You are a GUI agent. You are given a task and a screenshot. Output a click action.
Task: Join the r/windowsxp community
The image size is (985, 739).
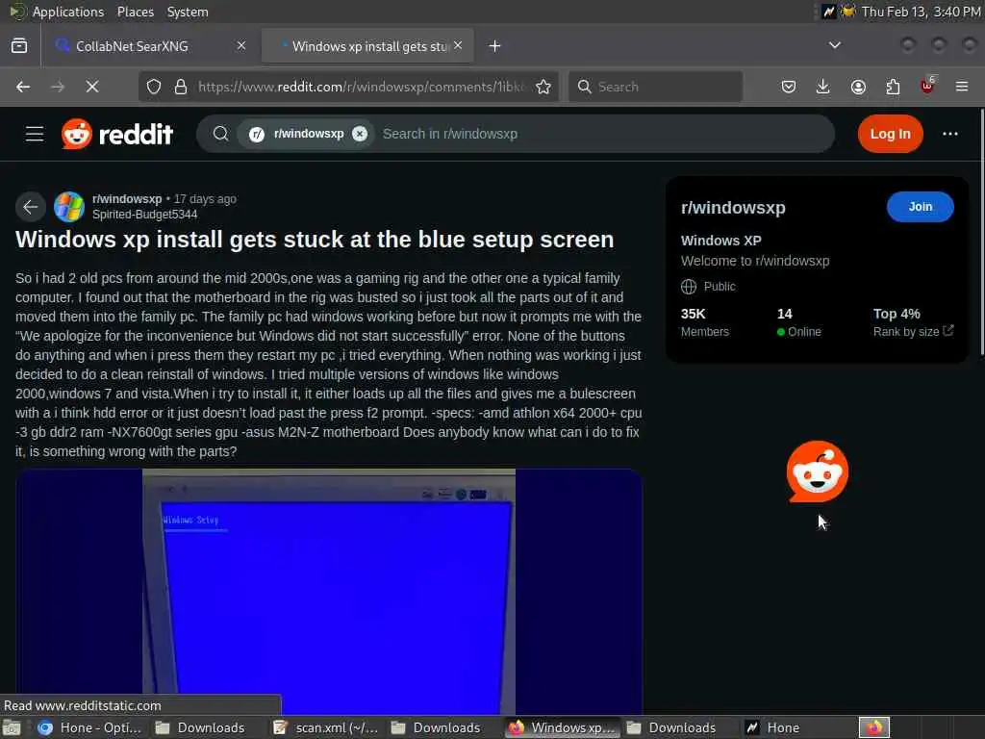[x=920, y=207]
